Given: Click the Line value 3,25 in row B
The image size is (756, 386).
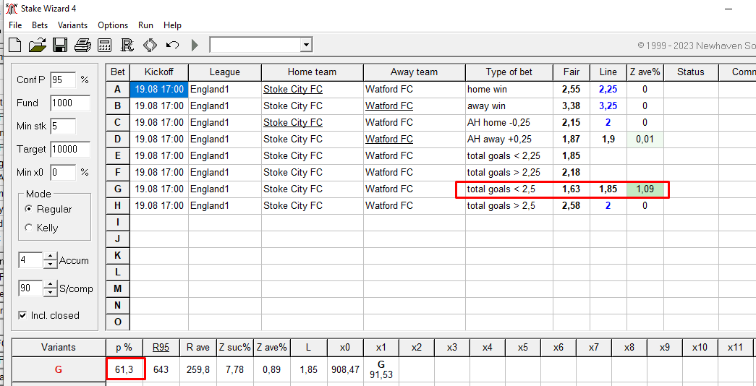Looking at the screenshot, I should pyautogui.click(x=608, y=106).
